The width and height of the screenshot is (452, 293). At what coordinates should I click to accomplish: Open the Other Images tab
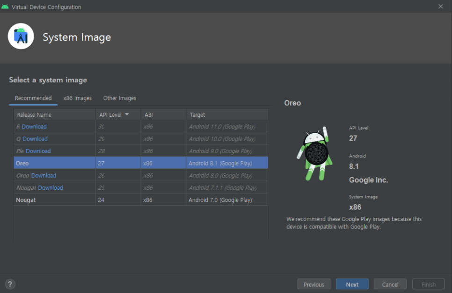120,98
